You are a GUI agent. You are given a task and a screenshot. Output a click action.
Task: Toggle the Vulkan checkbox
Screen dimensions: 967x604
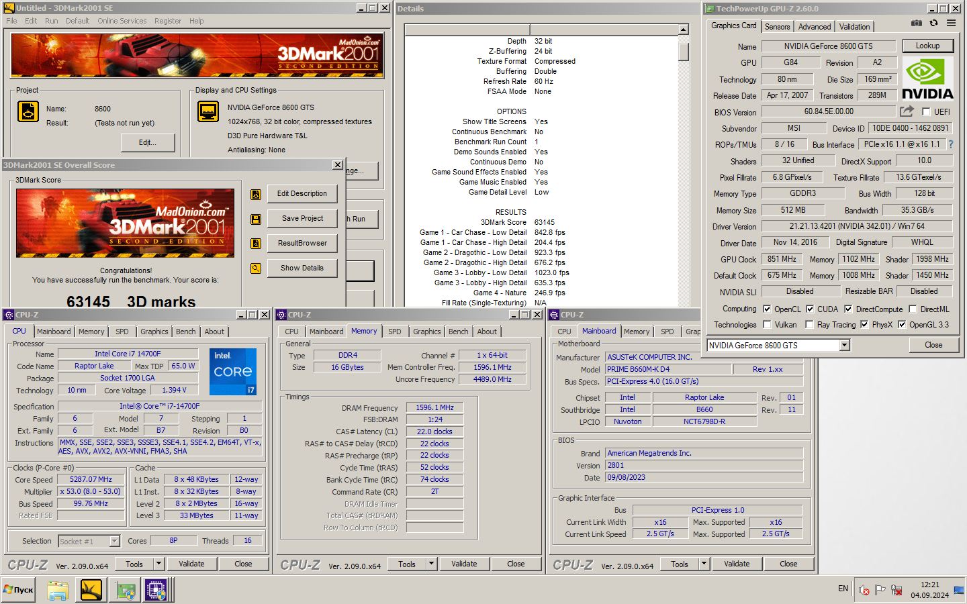click(767, 324)
